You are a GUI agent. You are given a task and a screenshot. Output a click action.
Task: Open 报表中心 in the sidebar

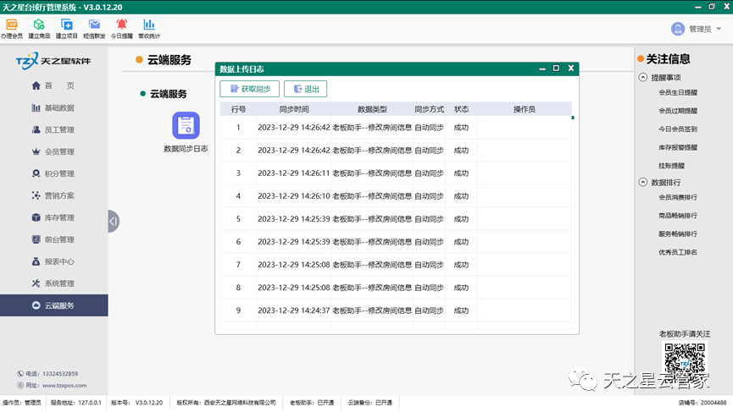click(59, 262)
